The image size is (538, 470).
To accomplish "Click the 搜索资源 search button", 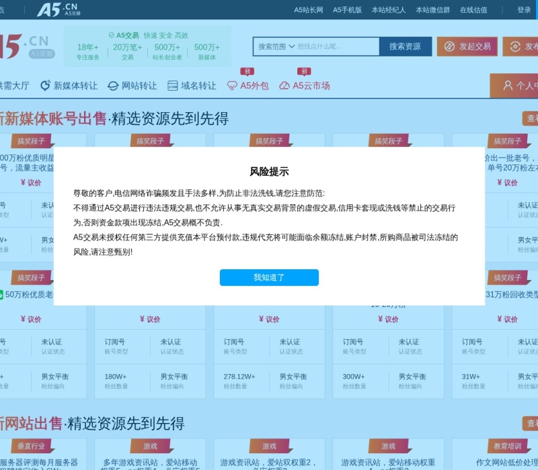I will coord(406,46).
